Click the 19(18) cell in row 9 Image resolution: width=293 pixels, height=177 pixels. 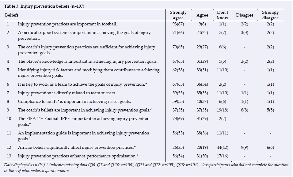point(223,110)
